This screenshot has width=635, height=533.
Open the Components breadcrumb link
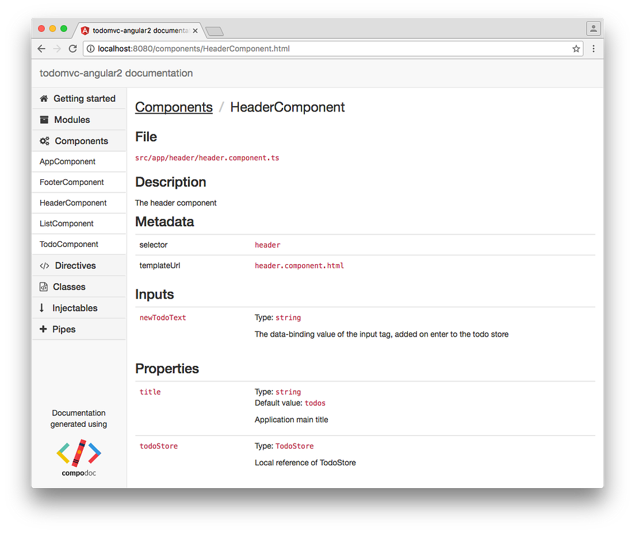[174, 107]
